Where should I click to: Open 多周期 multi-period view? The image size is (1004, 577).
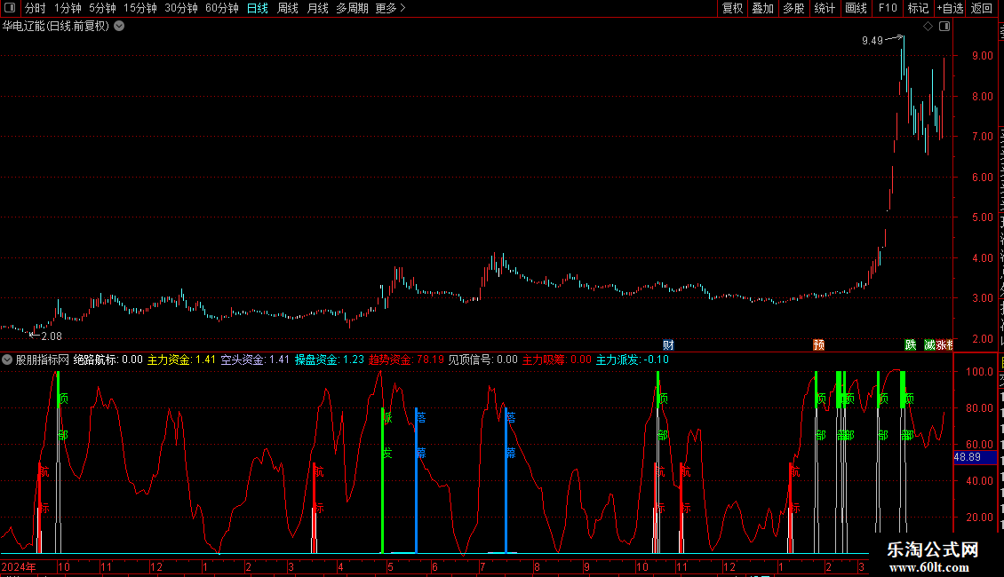click(352, 8)
